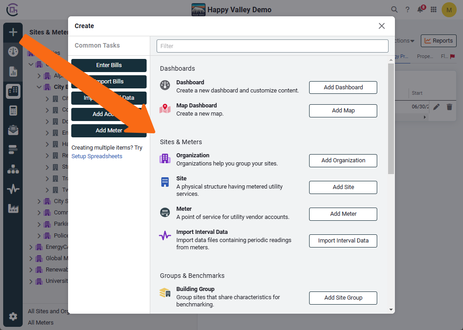The image size is (463, 330).
Task: Click the trash delete icon in background table
Action: tap(449, 107)
